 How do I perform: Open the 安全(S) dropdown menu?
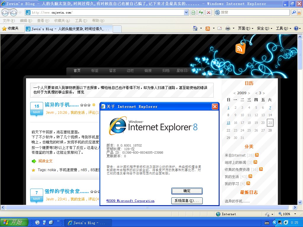click(x=264, y=29)
